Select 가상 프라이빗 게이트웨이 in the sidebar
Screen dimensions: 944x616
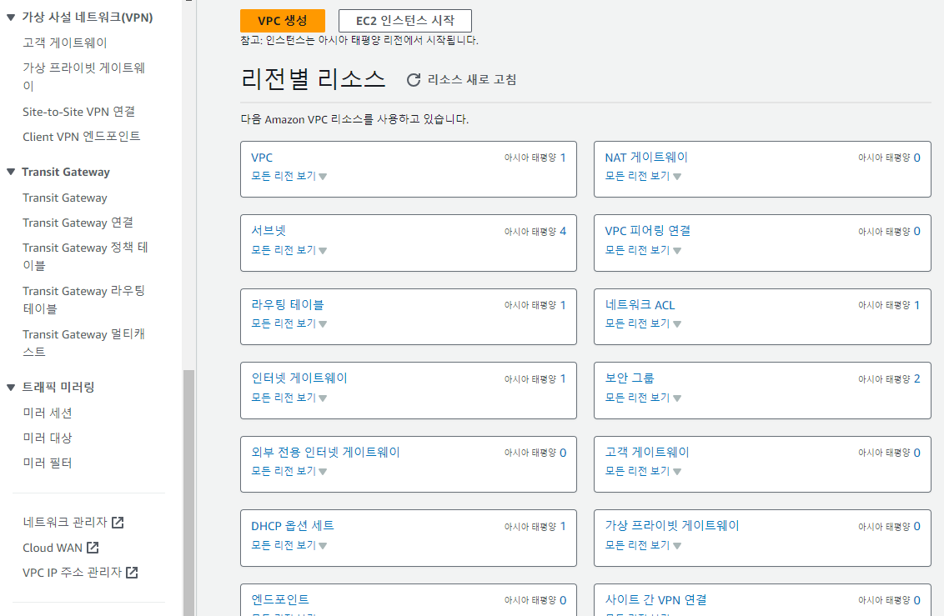84,77
